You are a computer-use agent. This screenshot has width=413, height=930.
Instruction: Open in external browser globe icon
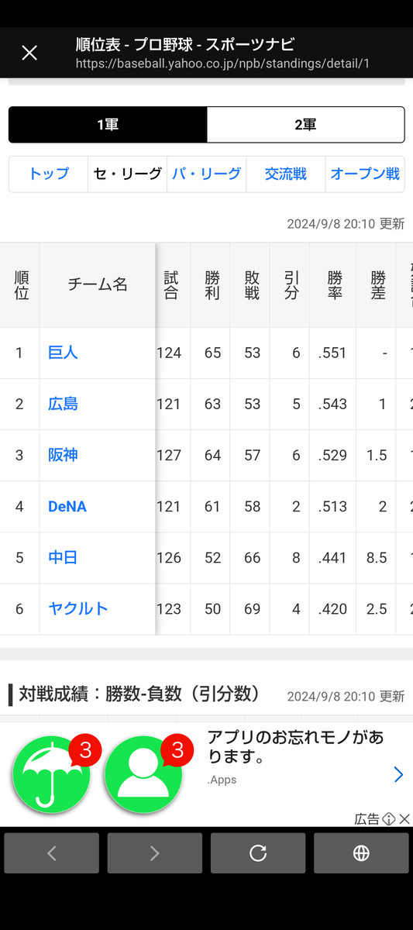point(361,853)
